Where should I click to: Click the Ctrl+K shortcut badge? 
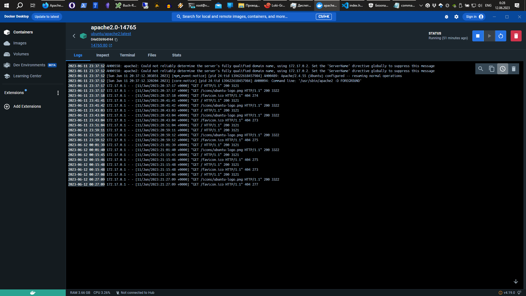coord(324,17)
